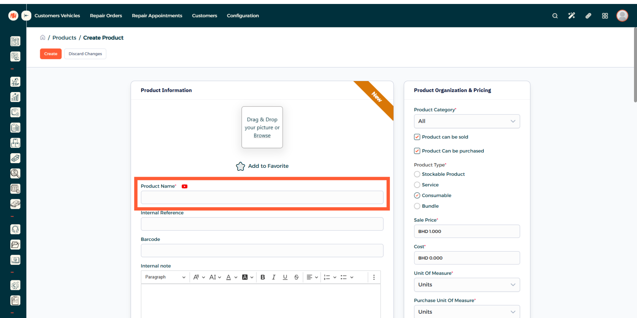The height and width of the screenshot is (318, 637).
Task: Click the orange Create button
Action: [51, 54]
